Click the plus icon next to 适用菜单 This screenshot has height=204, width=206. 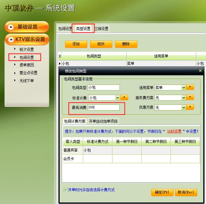(x=190, y=87)
